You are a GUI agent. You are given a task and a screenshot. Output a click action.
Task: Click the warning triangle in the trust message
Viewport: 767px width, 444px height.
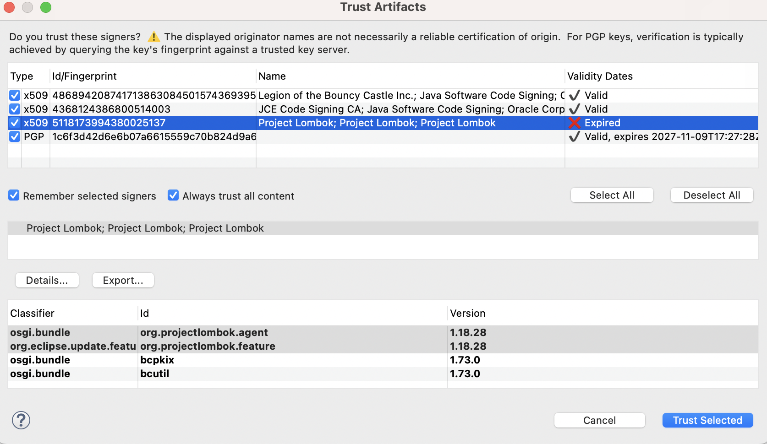coord(154,37)
